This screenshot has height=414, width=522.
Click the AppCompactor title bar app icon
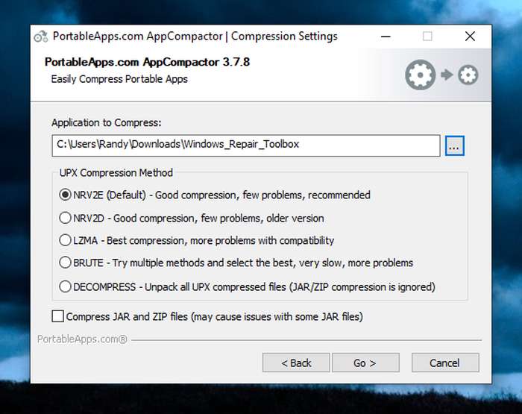coord(41,37)
